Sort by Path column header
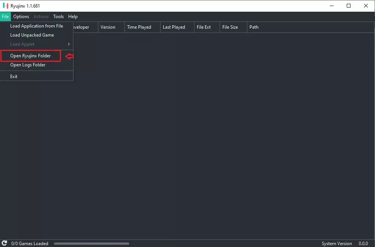The width and height of the screenshot is (375, 247). coord(311,27)
